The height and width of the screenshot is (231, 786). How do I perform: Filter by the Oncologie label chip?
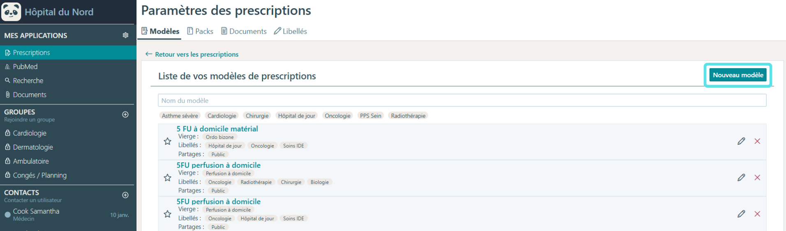tap(338, 116)
